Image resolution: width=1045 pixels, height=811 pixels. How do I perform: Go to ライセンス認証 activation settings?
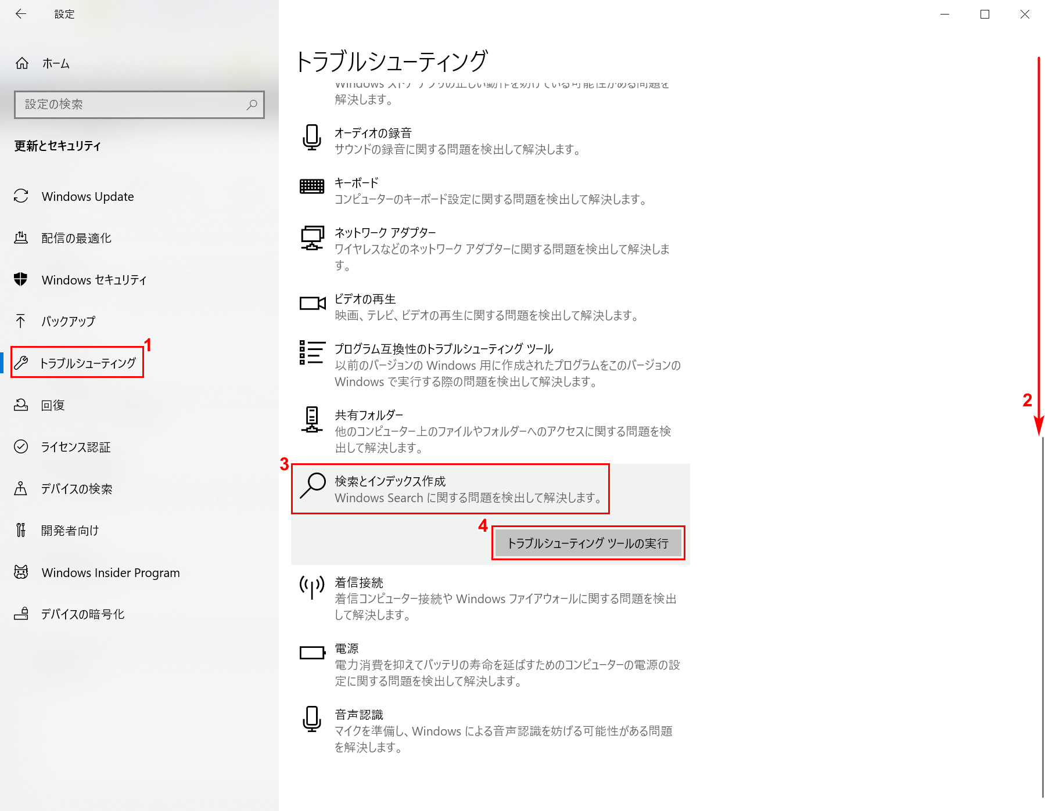tap(76, 447)
